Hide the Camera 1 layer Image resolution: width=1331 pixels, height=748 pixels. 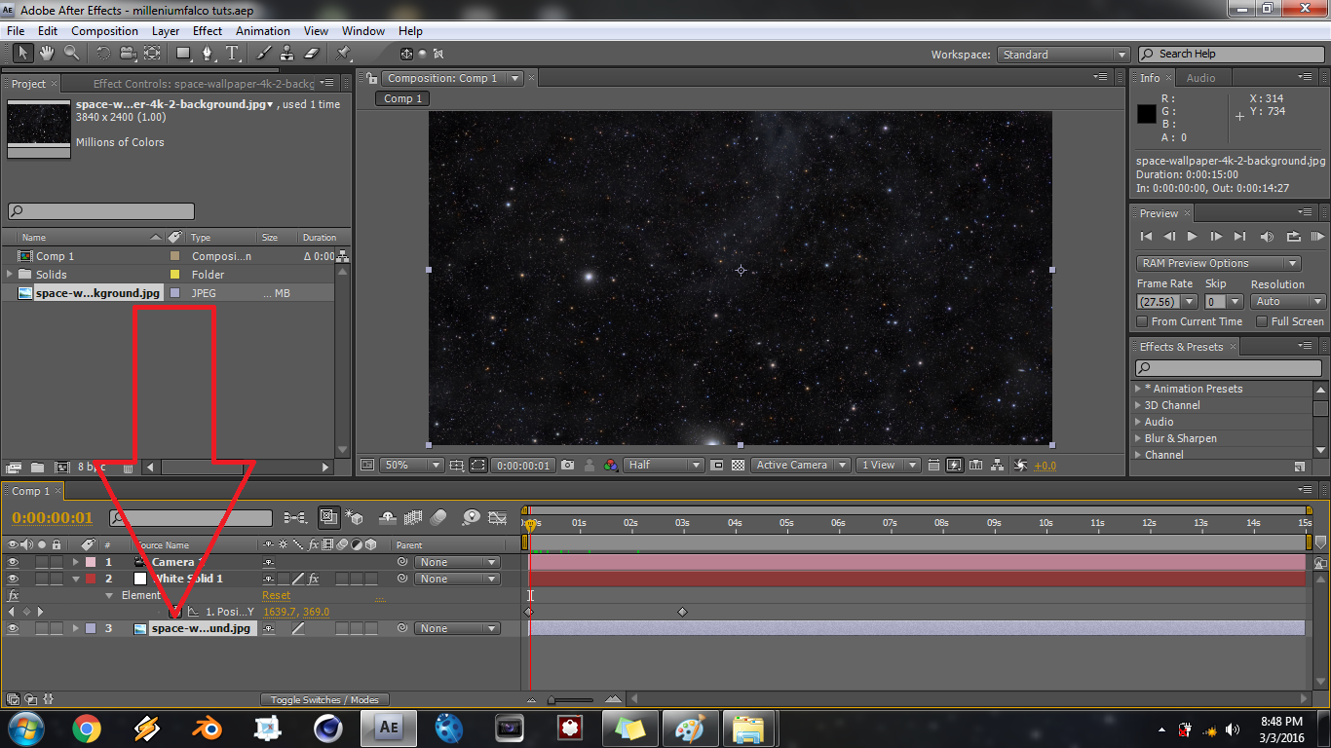tap(13, 562)
